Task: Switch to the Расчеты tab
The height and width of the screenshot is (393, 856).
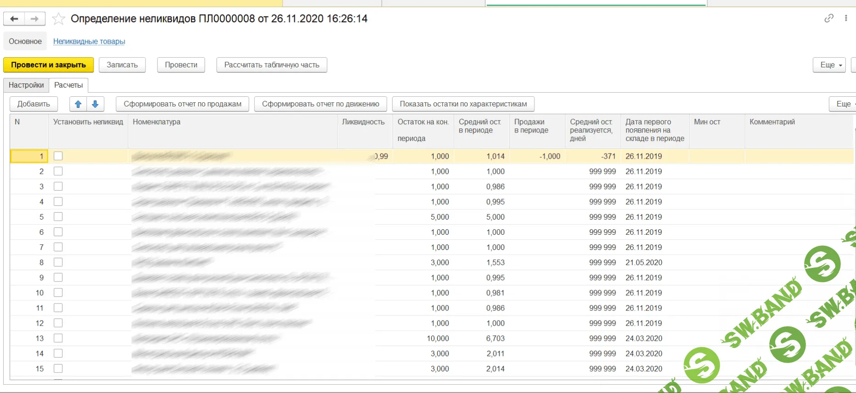Action: tap(68, 85)
